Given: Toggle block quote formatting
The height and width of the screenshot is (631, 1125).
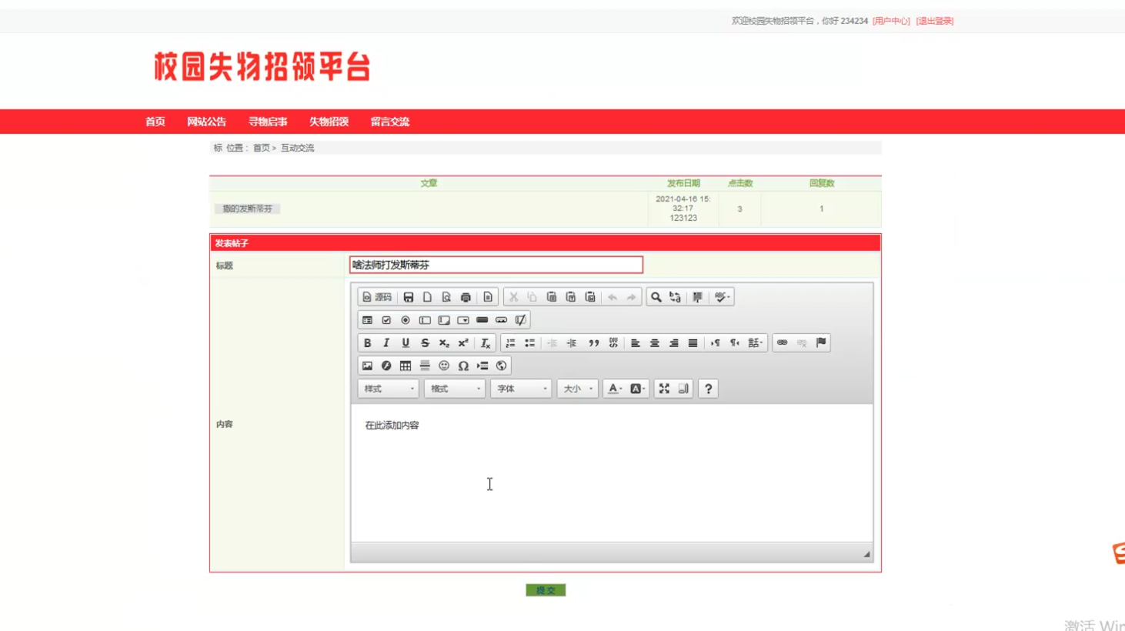Looking at the screenshot, I should [x=594, y=343].
